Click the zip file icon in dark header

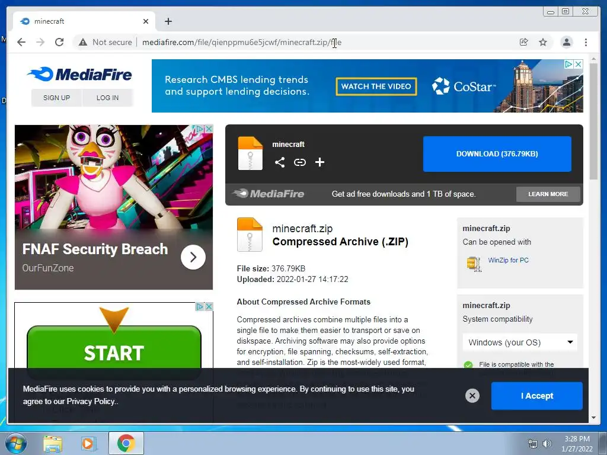[250, 153]
